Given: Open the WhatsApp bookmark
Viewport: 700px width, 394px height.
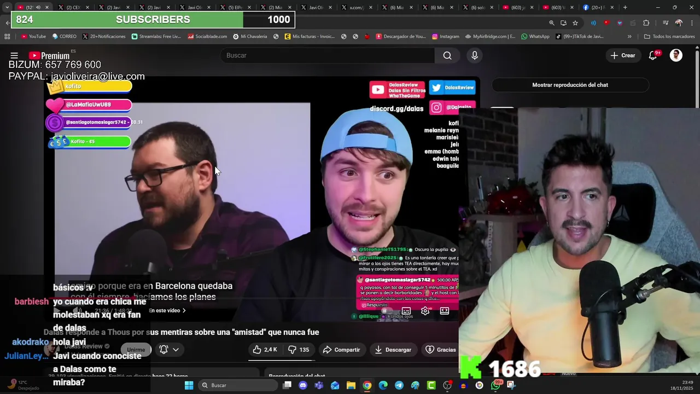Looking at the screenshot, I should tap(535, 37).
